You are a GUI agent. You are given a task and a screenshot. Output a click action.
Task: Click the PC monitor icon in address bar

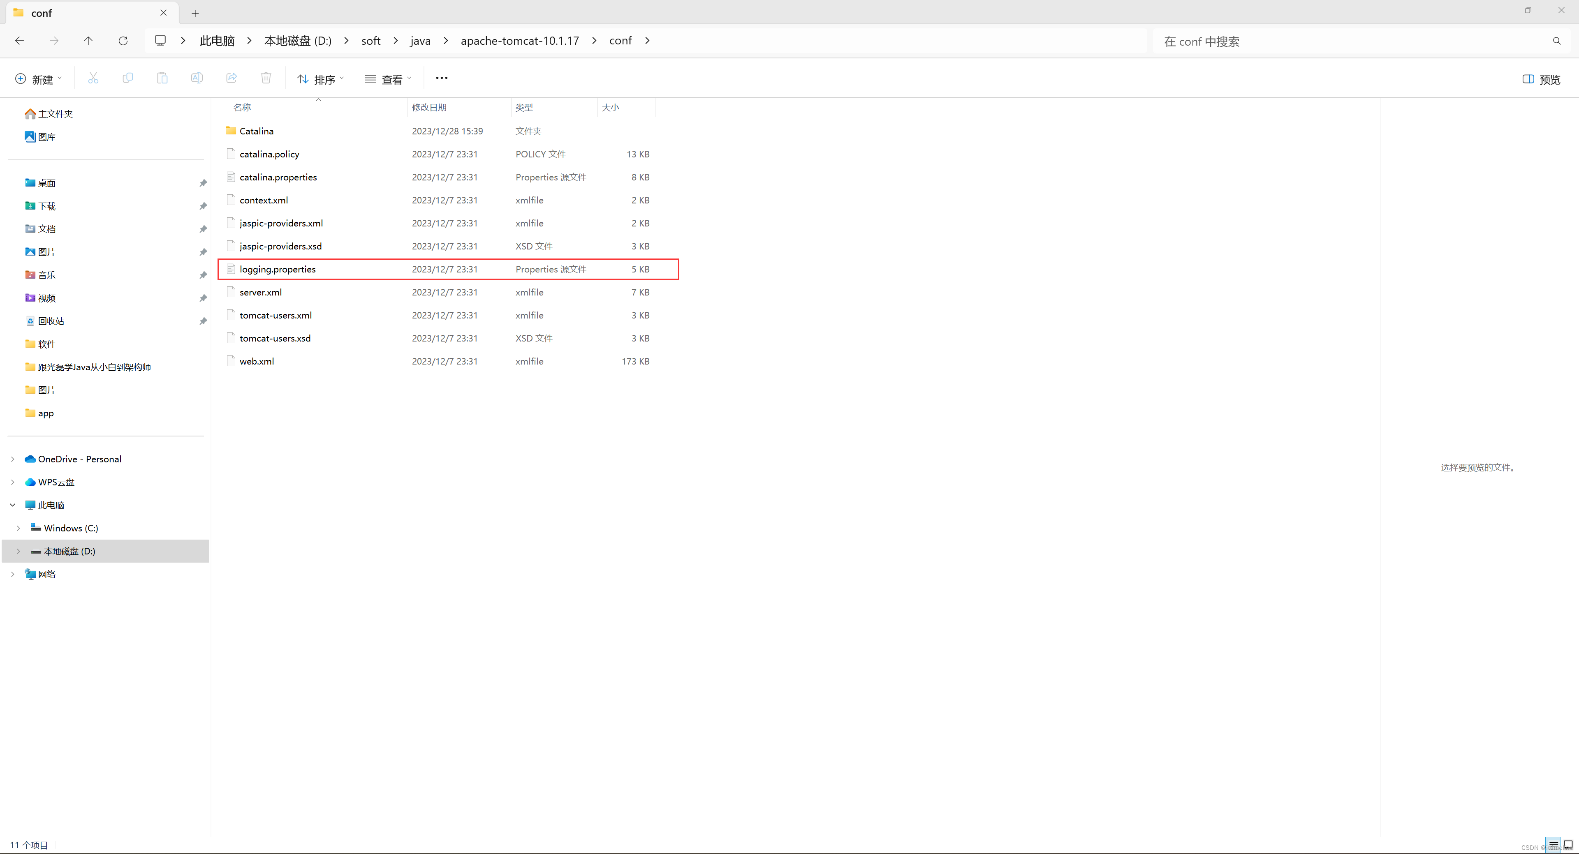point(161,40)
